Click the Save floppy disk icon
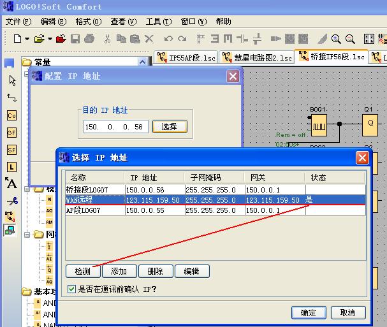The width and height of the screenshot is (387, 327). (75, 39)
